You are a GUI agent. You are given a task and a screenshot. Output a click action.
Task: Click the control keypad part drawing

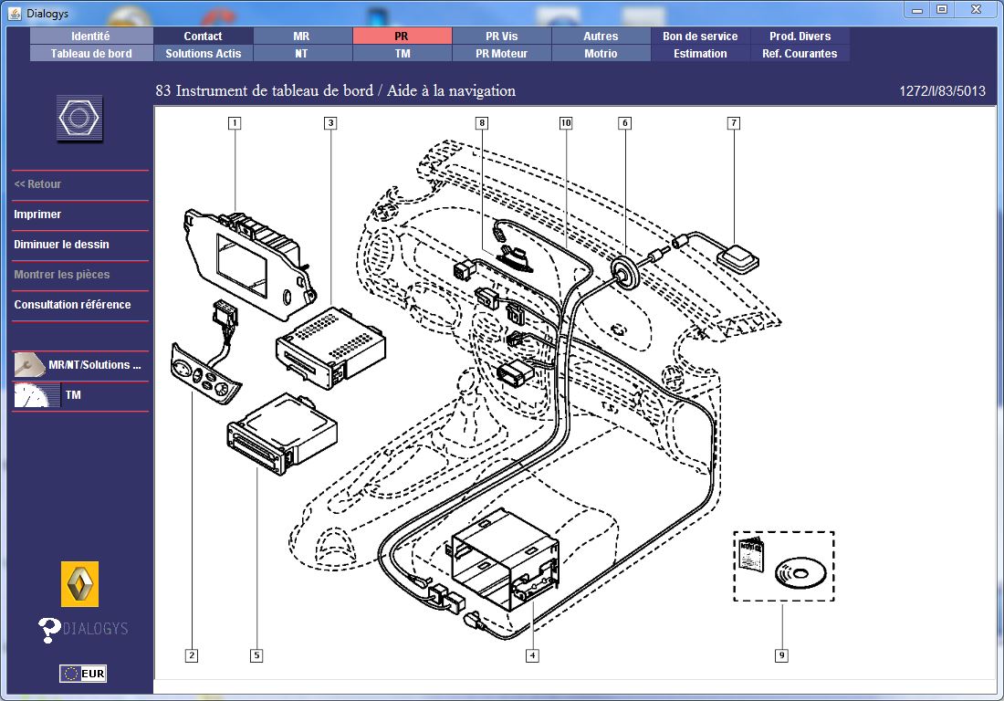205,374
